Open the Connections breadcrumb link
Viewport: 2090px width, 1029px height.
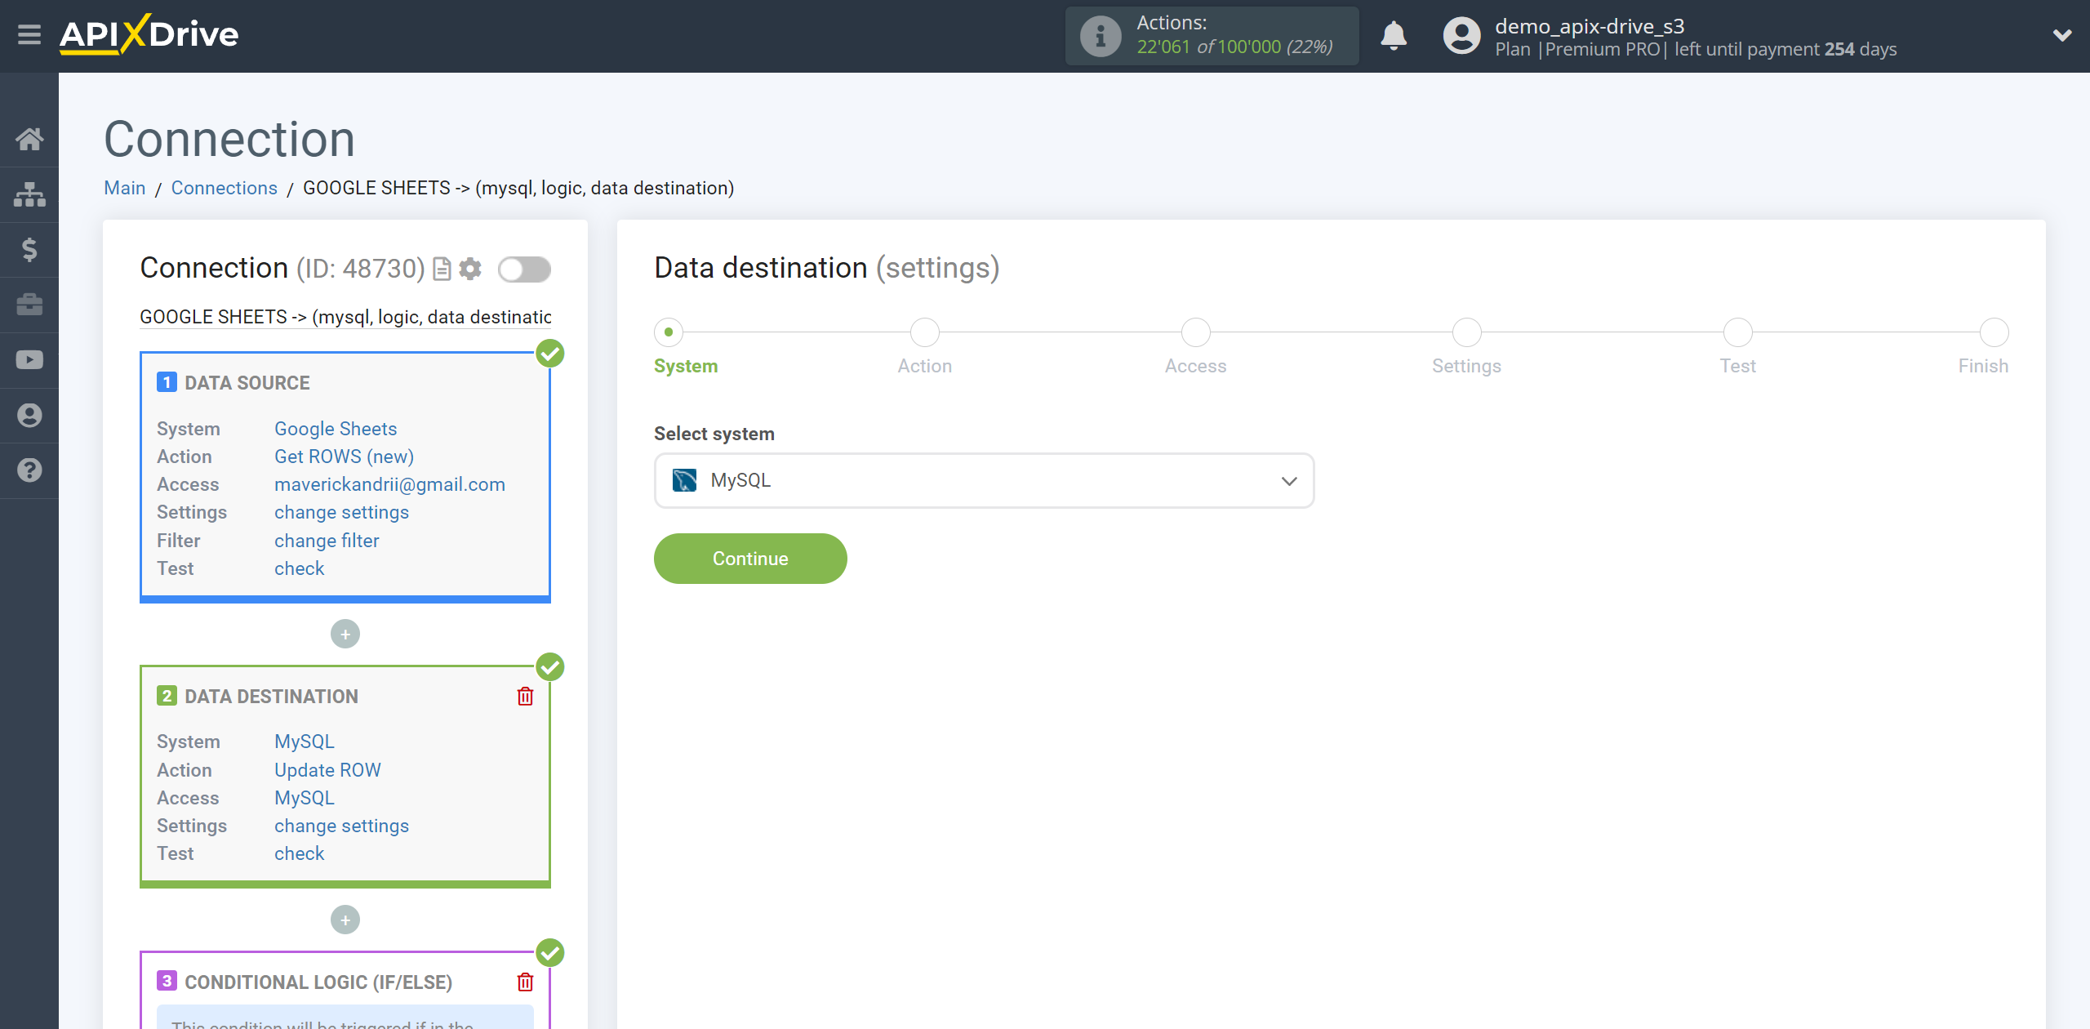[225, 188]
